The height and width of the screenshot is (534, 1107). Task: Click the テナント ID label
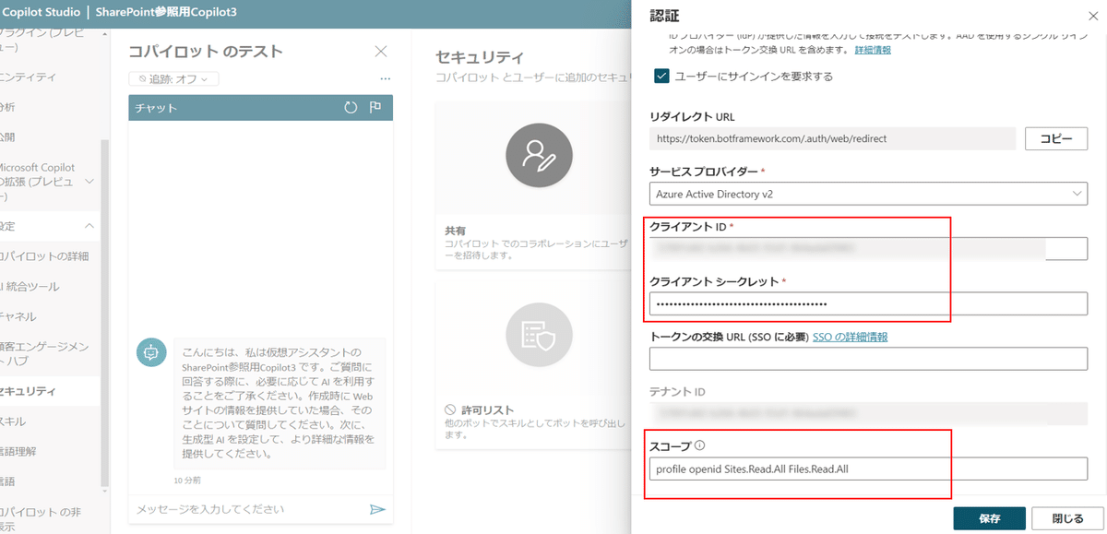[678, 392]
